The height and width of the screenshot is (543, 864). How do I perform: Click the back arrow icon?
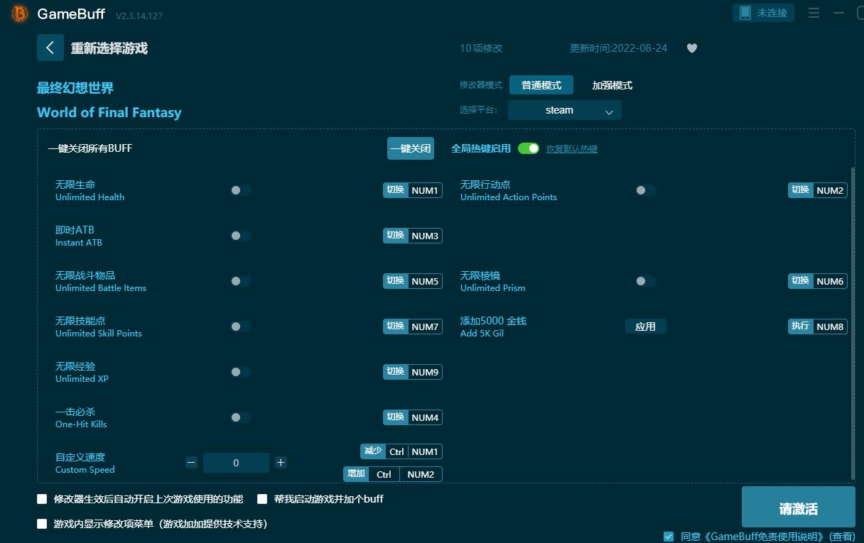click(x=50, y=48)
